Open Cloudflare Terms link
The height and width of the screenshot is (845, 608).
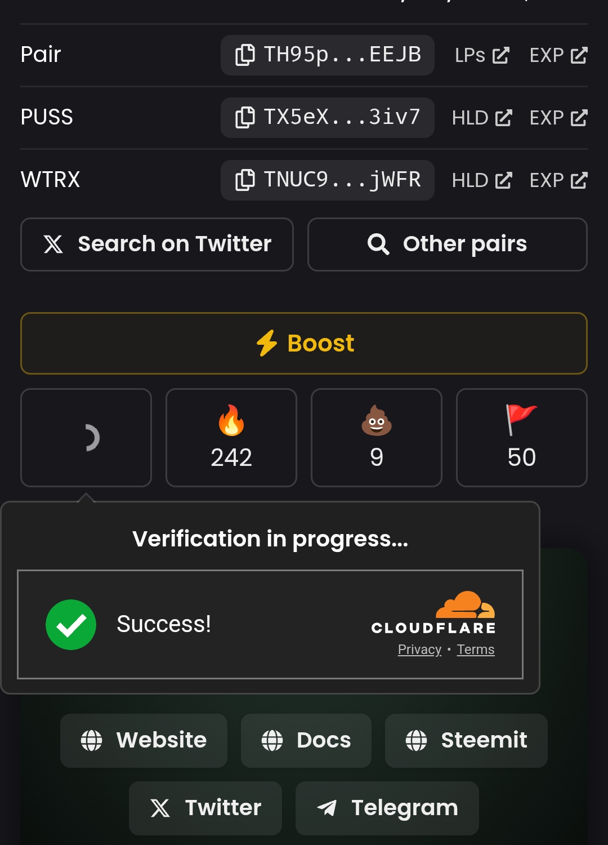pos(476,650)
